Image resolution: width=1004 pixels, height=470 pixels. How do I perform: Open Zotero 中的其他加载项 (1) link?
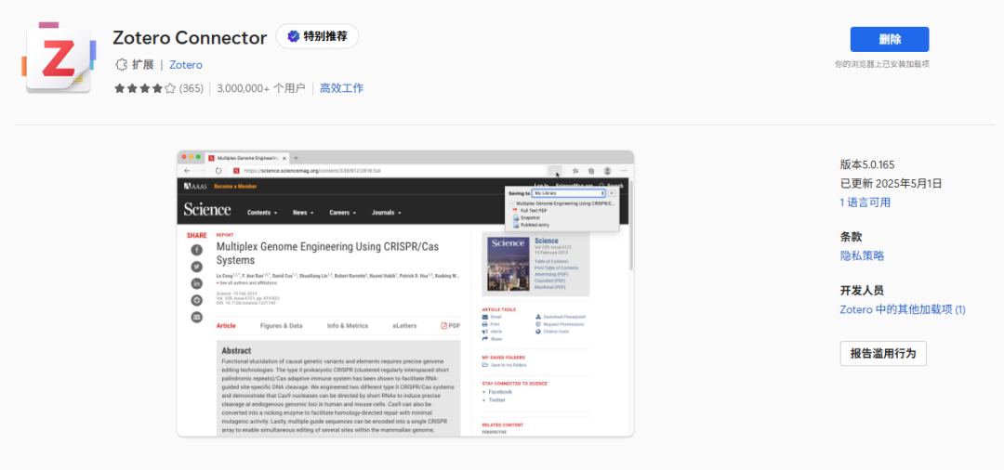903,309
